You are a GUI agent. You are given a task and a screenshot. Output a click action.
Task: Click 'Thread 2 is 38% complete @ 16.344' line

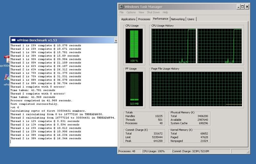46,138
